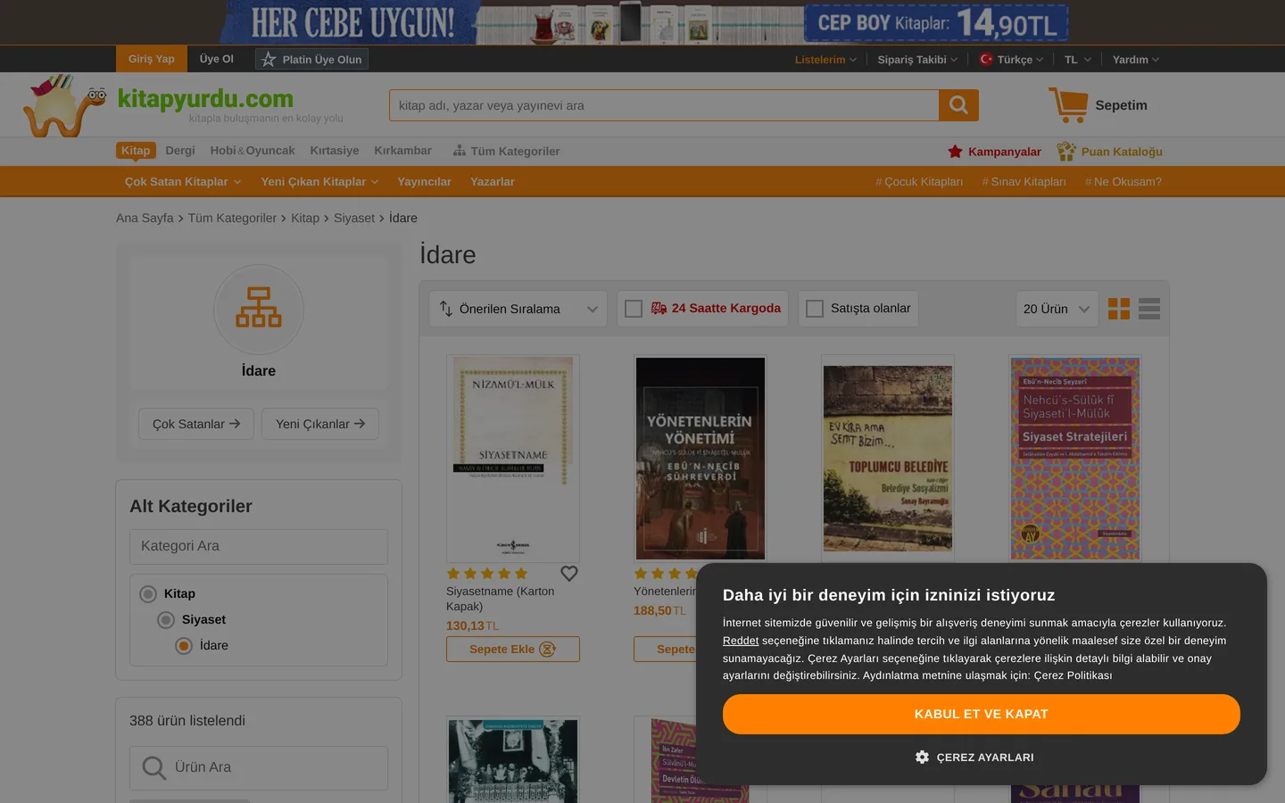Open the Sınav Kitapları link
1285x803 pixels.
1024,182
